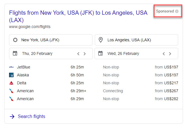This screenshot has height=129, width=185.
Task: Click the Sponsored info icon
Action: (177, 11)
